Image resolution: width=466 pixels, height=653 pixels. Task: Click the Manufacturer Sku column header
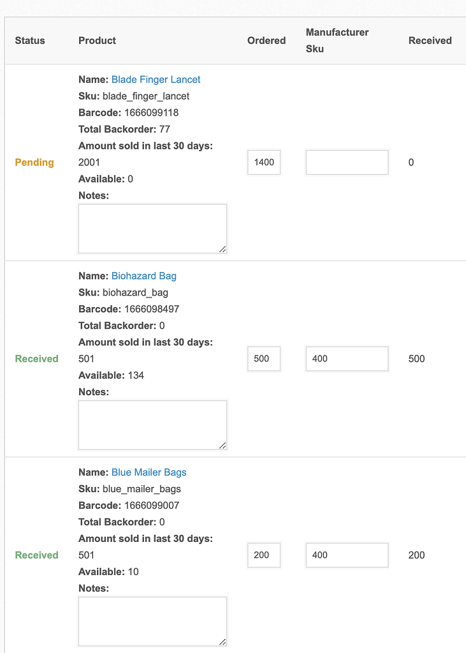pos(337,40)
